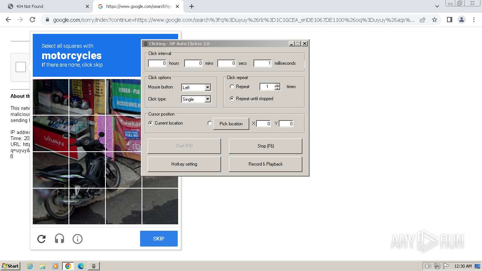482x271 pixels.
Task: Select Repeat radio button
Action: click(x=232, y=87)
